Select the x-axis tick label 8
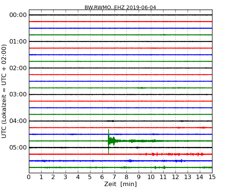Viewport: 241px width, 192px height. pyautogui.click(x=126, y=177)
